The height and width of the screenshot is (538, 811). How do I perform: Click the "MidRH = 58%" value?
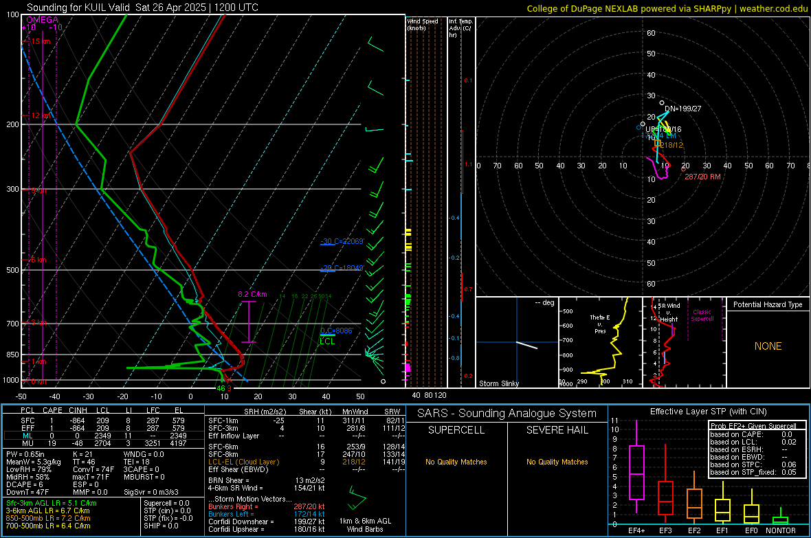tap(27, 476)
